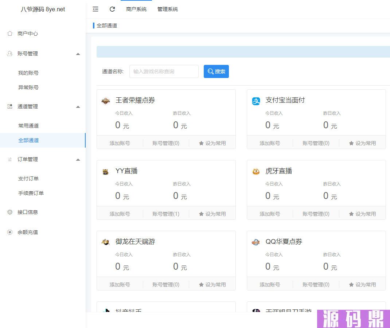The height and width of the screenshot is (328, 390).
Task: Open 账号管理(1) for YY直播
Action: (x=166, y=214)
